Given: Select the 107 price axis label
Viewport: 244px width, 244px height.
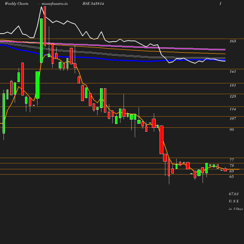Looking at the screenshot, I should (233, 119).
